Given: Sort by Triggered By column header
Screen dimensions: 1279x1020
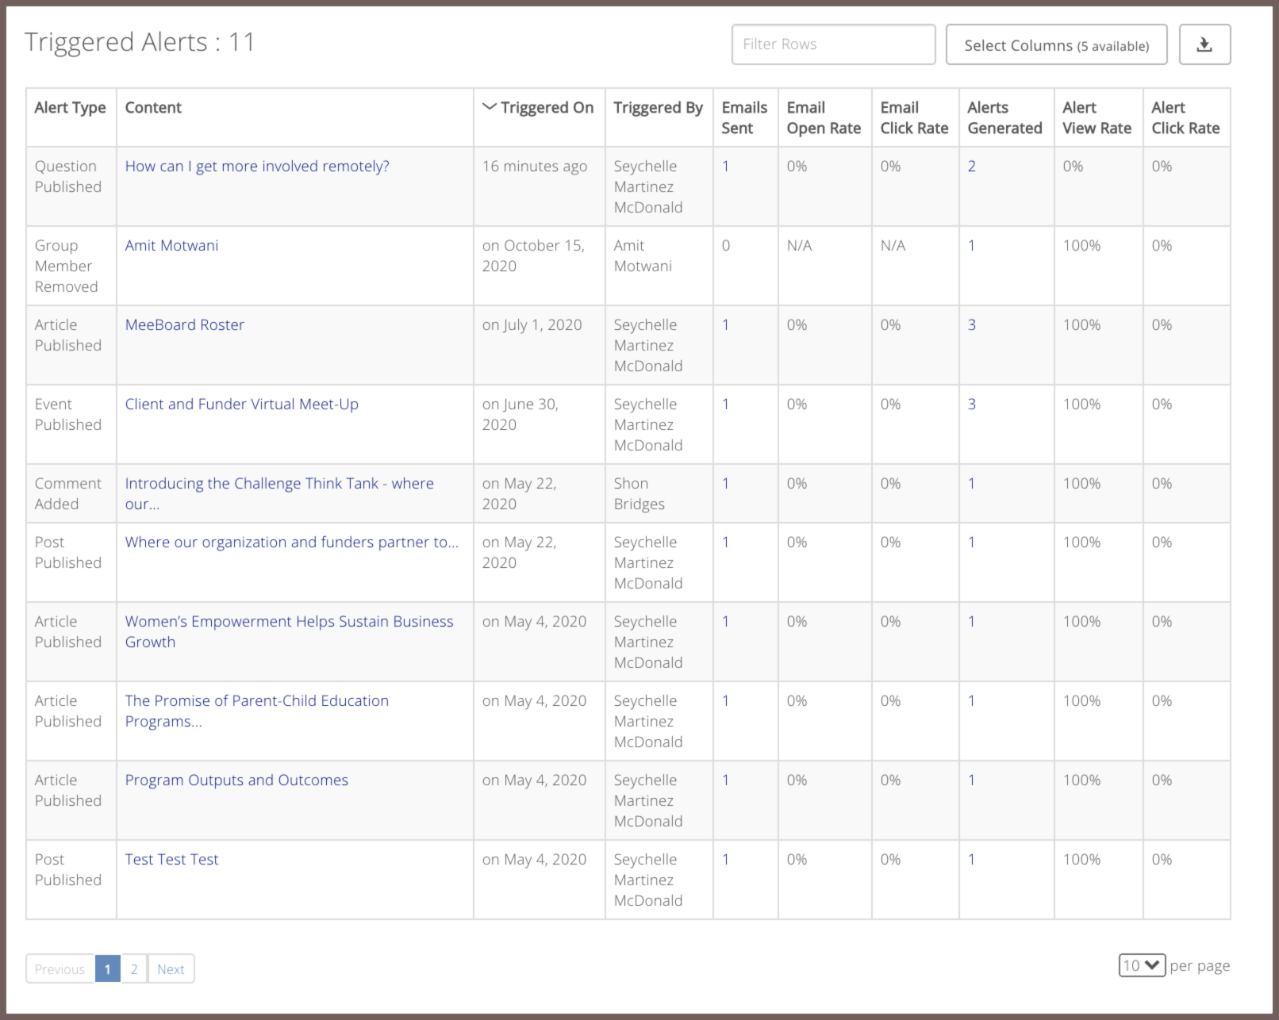Looking at the screenshot, I should 658,107.
